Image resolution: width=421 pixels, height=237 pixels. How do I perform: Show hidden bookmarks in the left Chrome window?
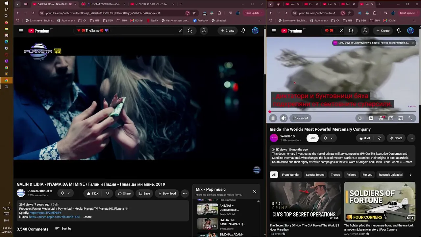(x=259, y=20)
